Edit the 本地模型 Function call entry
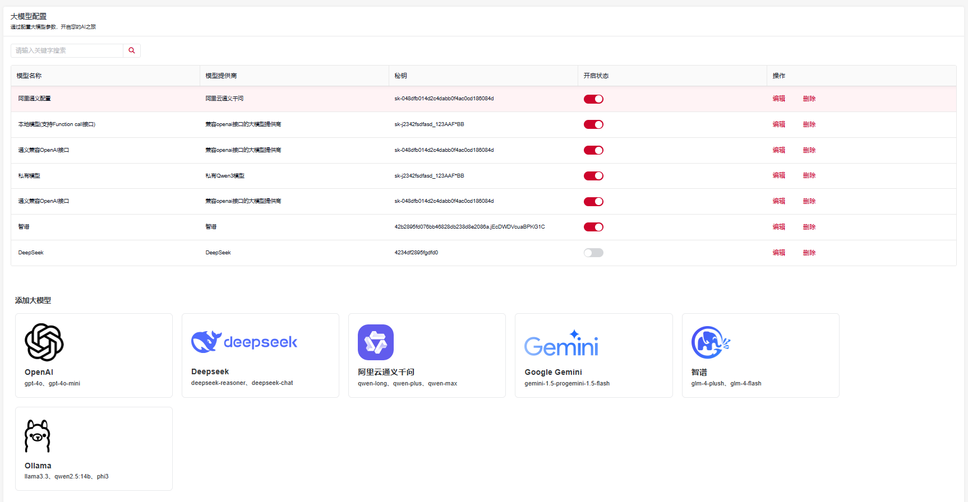Viewport: 968px width, 502px height. [x=778, y=124]
